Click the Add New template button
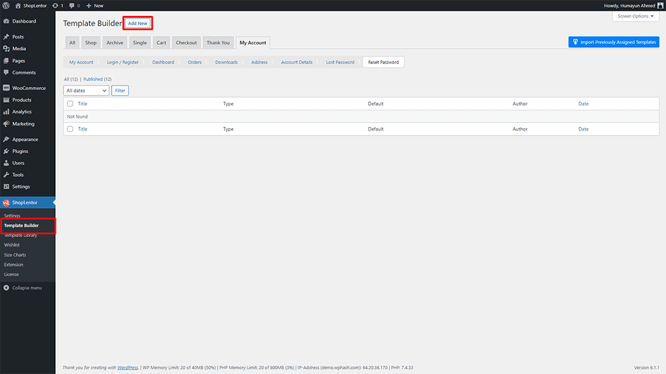The width and height of the screenshot is (666, 374). pyautogui.click(x=138, y=23)
